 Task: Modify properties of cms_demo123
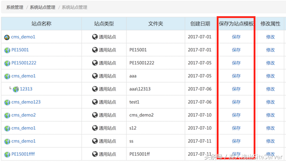pyautogui.click(x=270, y=102)
